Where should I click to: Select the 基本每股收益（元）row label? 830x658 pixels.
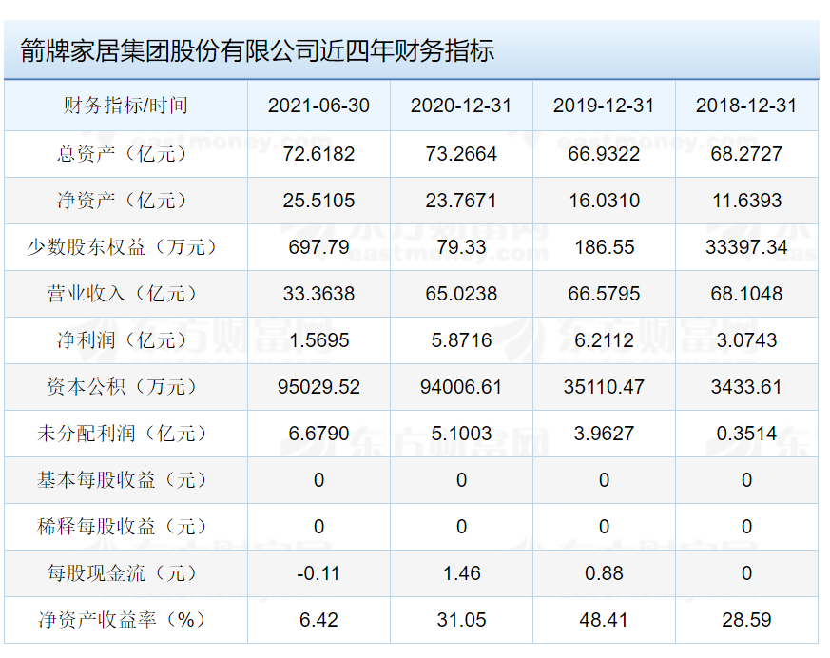click(x=125, y=480)
